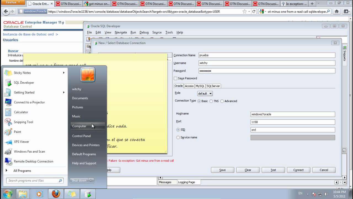This screenshot has width=353, height=199.
Task: Click the Hostname input field
Action: click(x=293, y=114)
